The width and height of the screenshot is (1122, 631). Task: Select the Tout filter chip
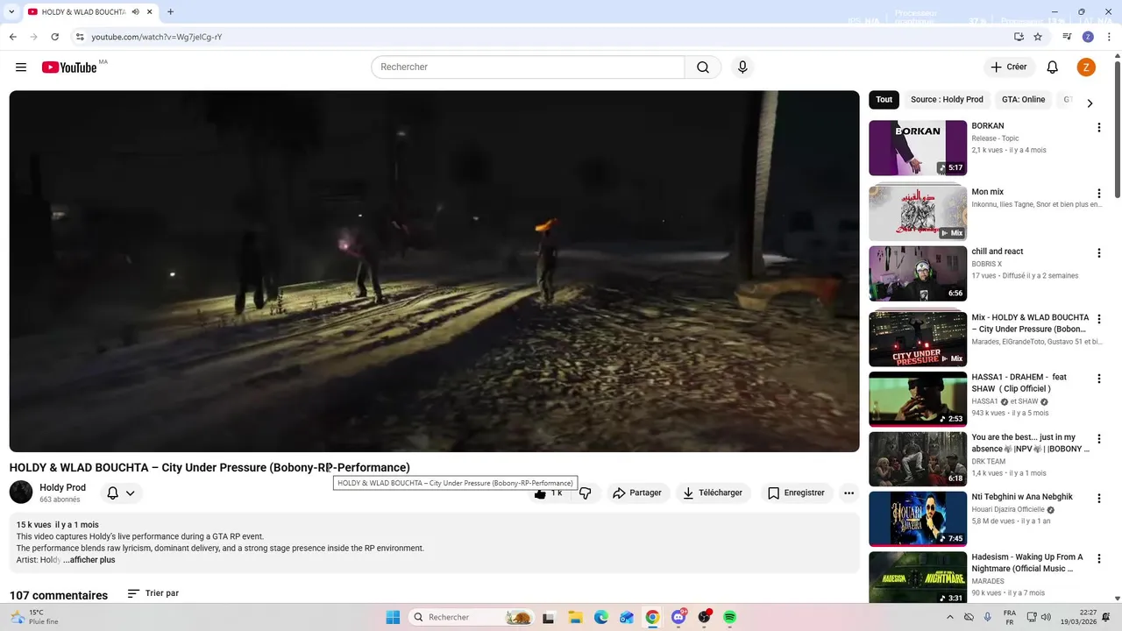click(884, 100)
